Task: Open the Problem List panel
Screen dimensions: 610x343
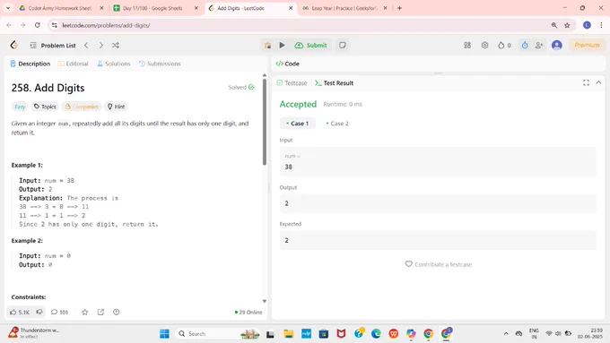Action: coord(53,46)
